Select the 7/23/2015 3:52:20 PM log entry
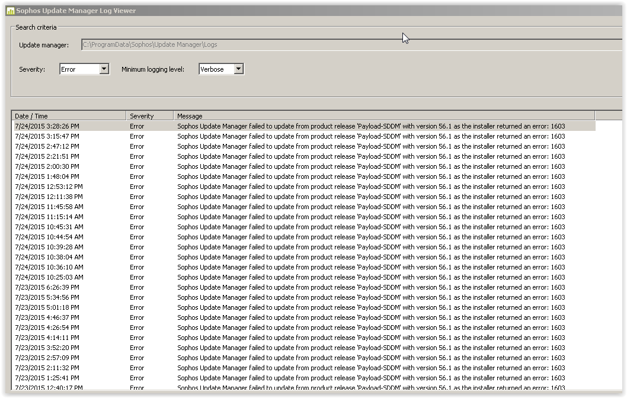This screenshot has height=398, width=627. pyautogui.click(x=304, y=348)
